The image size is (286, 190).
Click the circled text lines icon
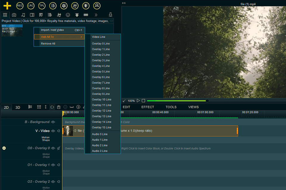pos(53,6)
